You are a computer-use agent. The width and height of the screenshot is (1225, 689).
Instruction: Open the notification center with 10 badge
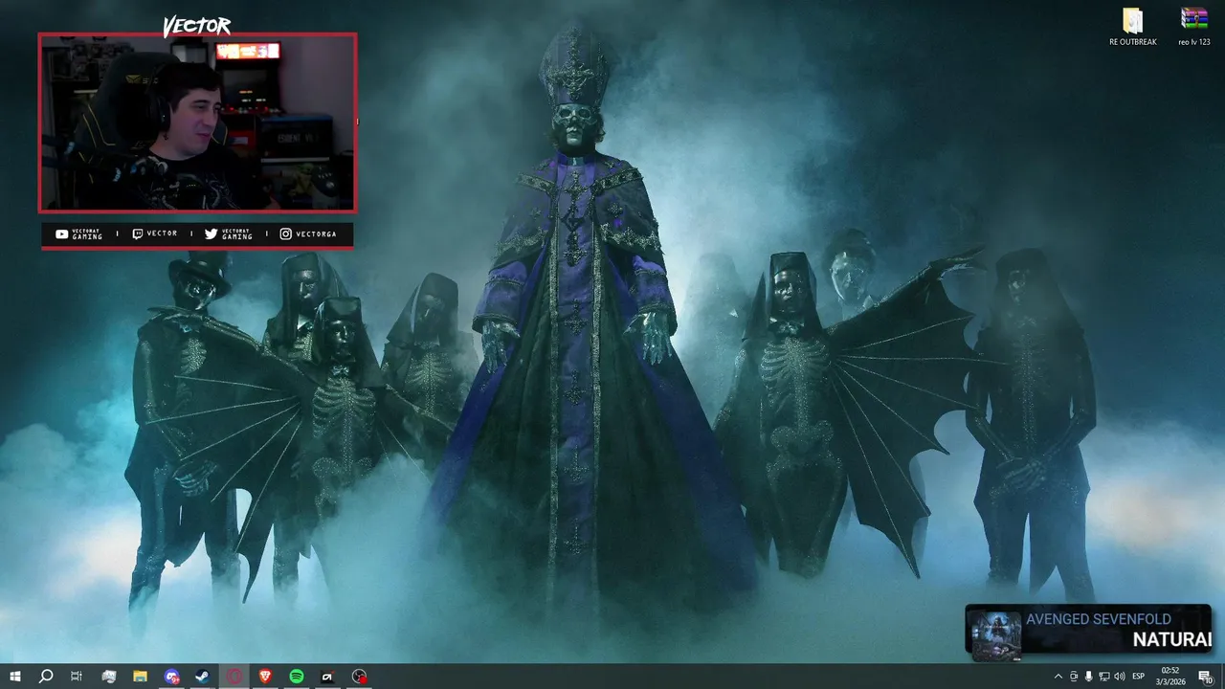[x=1206, y=677]
